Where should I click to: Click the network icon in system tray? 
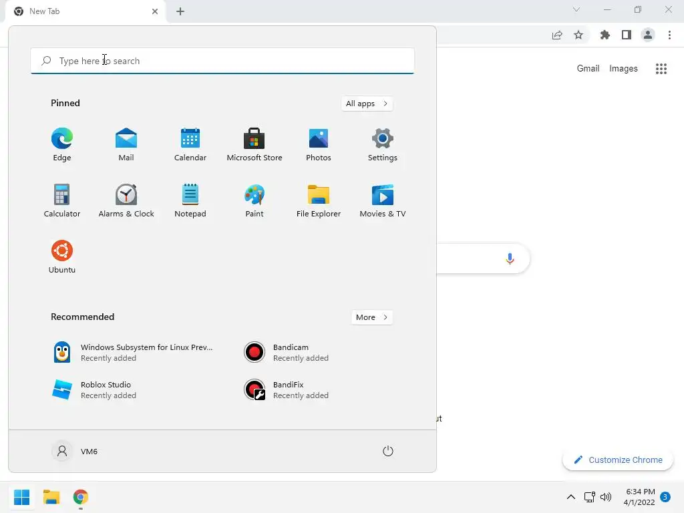click(589, 497)
